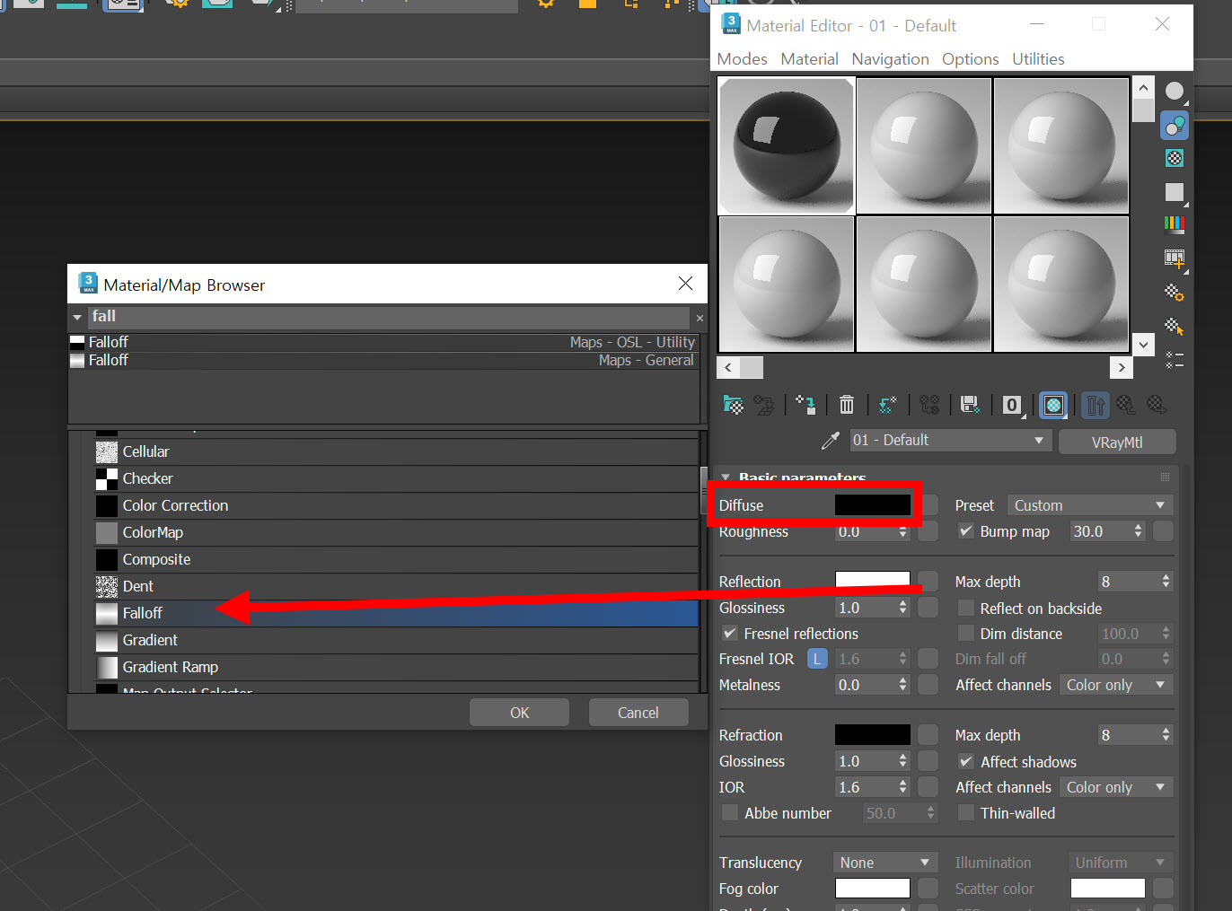Click the map button beside Reflection swatch
1232x911 pixels.
(x=928, y=582)
